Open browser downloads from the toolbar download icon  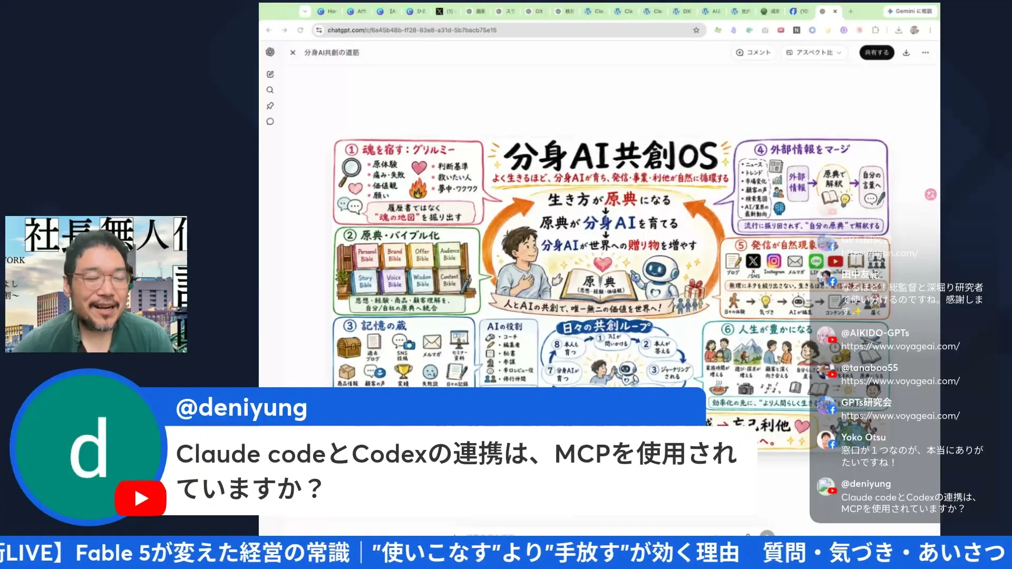tap(899, 30)
